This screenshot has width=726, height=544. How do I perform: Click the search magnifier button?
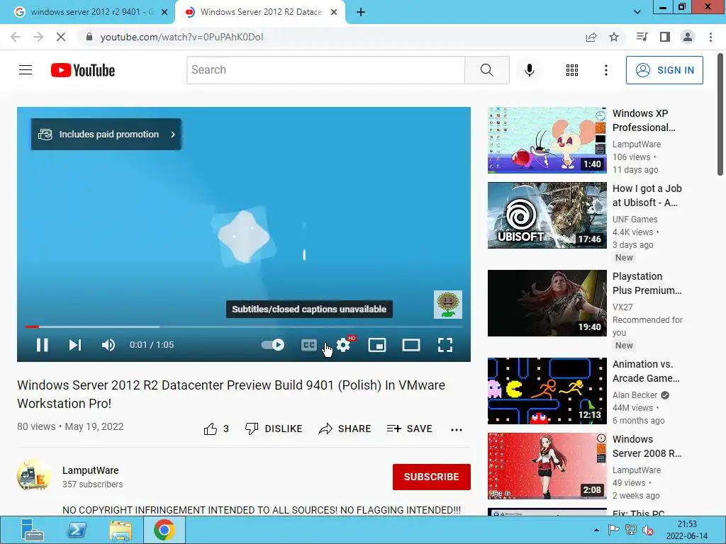pyautogui.click(x=486, y=70)
